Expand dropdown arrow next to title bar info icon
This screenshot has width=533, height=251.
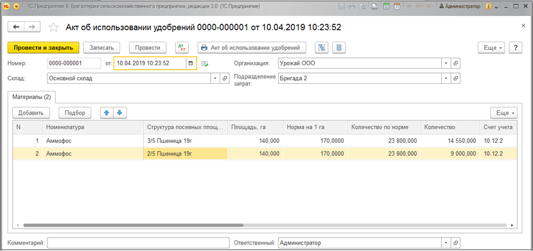click(496, 6)
